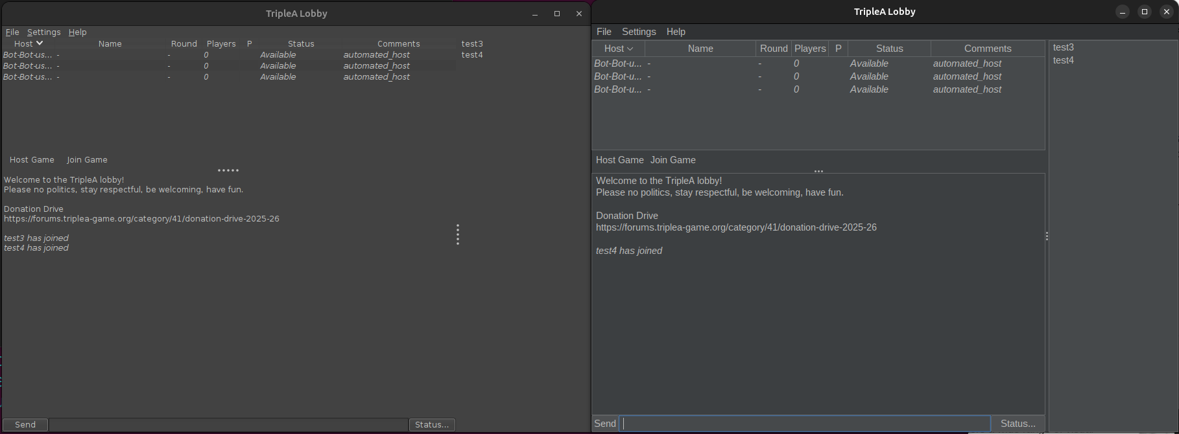This screenshot has height=434, width=1179.
Task: Sort by Round column in right window
Action: click(774, 49)
